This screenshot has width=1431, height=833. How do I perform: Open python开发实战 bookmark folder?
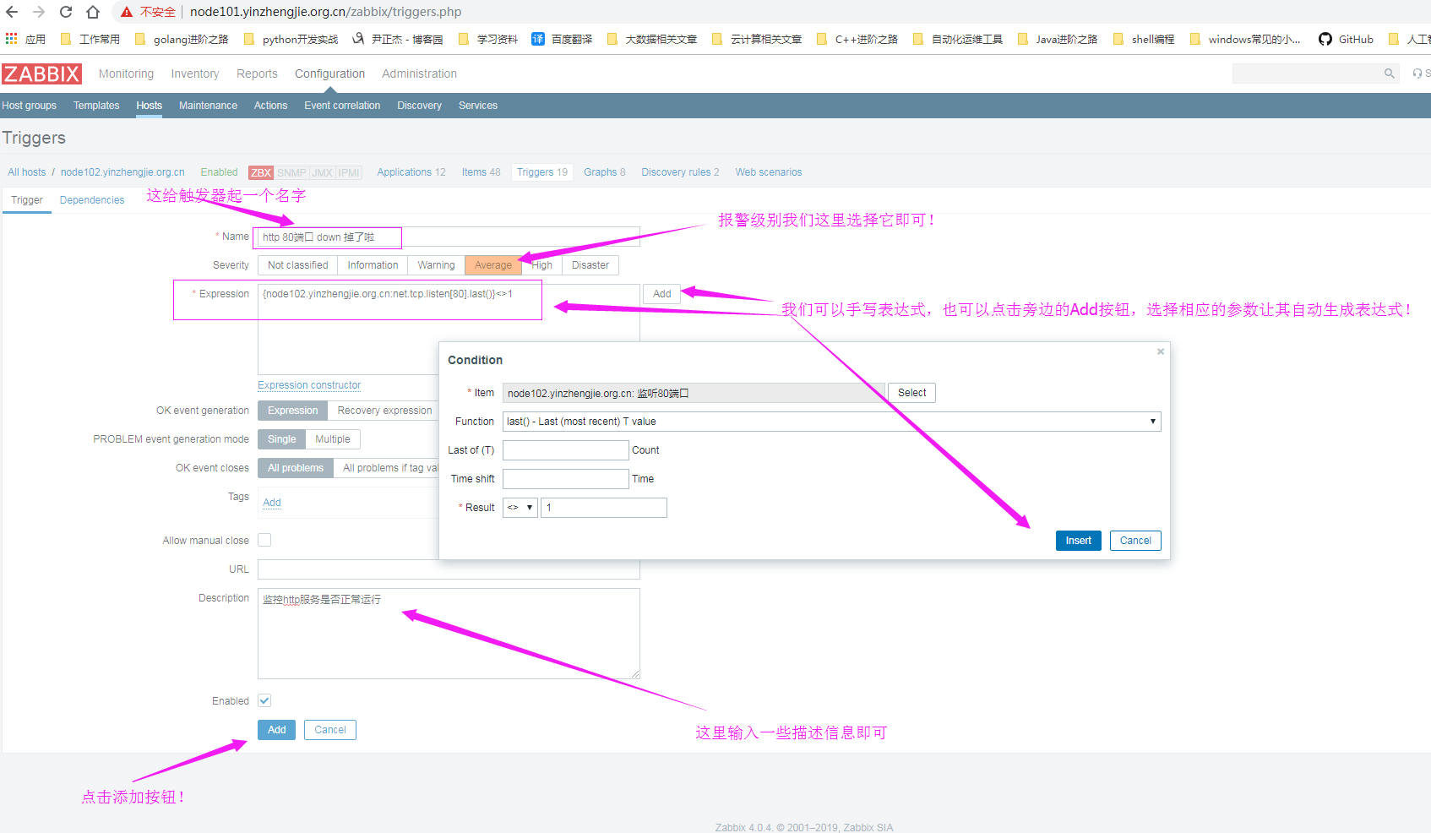(x=291, y=39)
